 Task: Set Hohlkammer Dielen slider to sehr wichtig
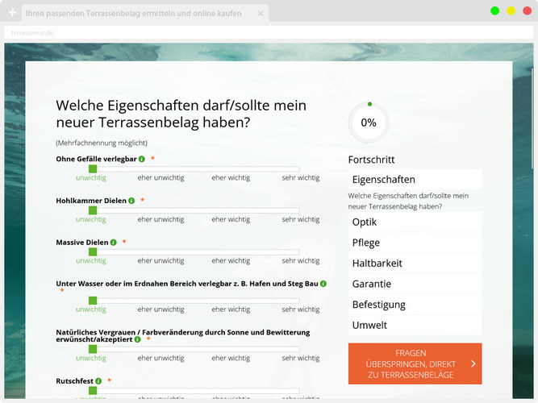299,210
